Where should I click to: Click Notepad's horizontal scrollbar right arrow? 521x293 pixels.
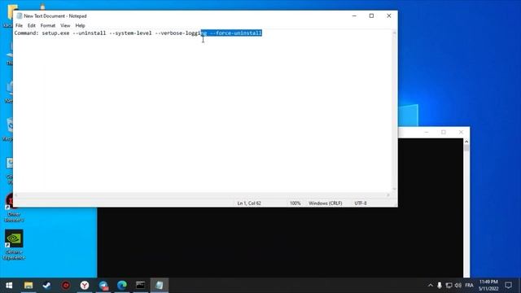click(388, 195)
